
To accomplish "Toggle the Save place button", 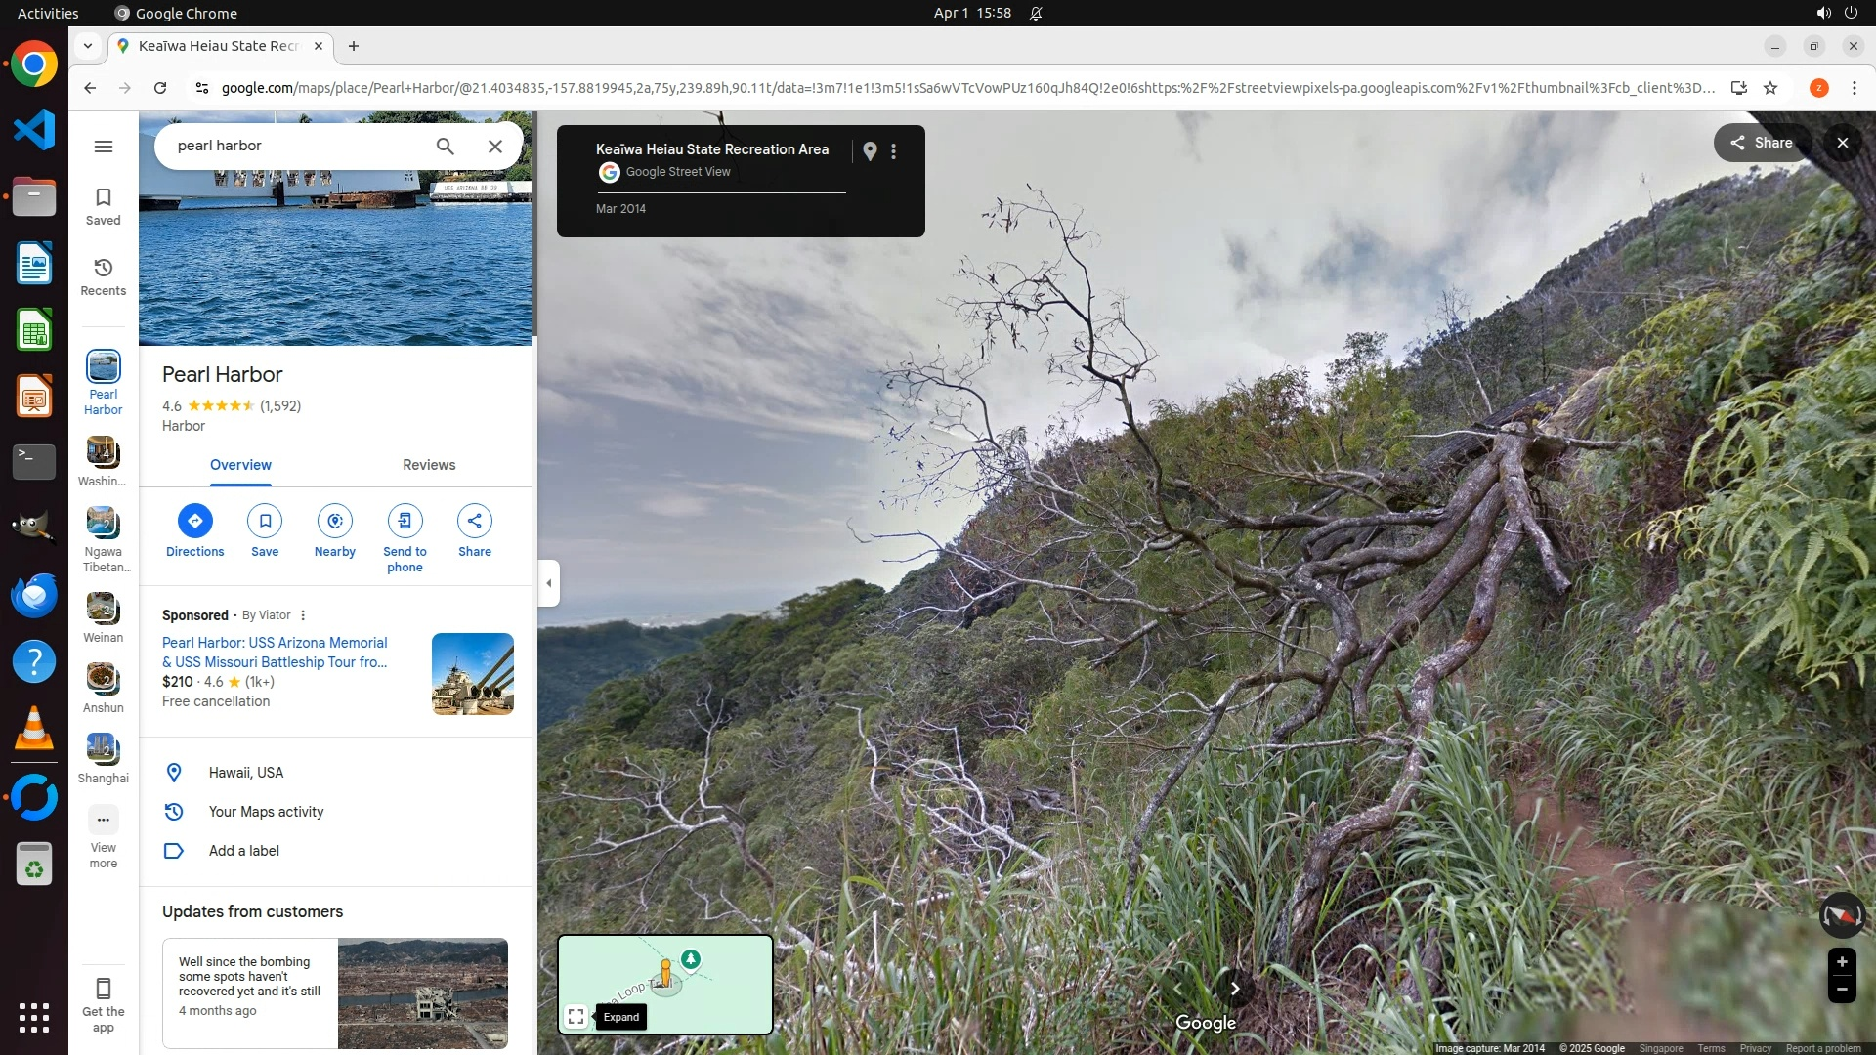I will pos(264,521).
